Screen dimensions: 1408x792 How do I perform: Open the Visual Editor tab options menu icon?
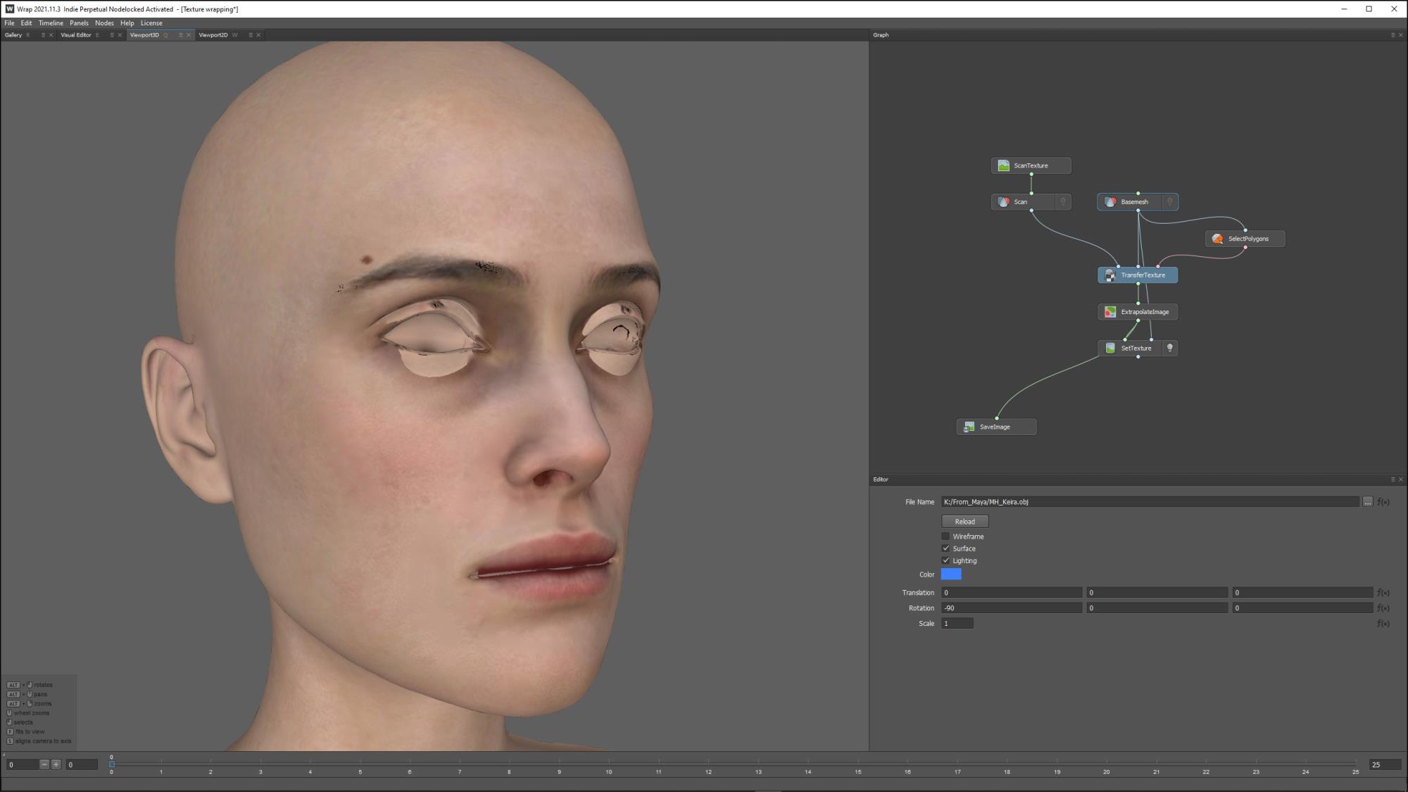112,35
